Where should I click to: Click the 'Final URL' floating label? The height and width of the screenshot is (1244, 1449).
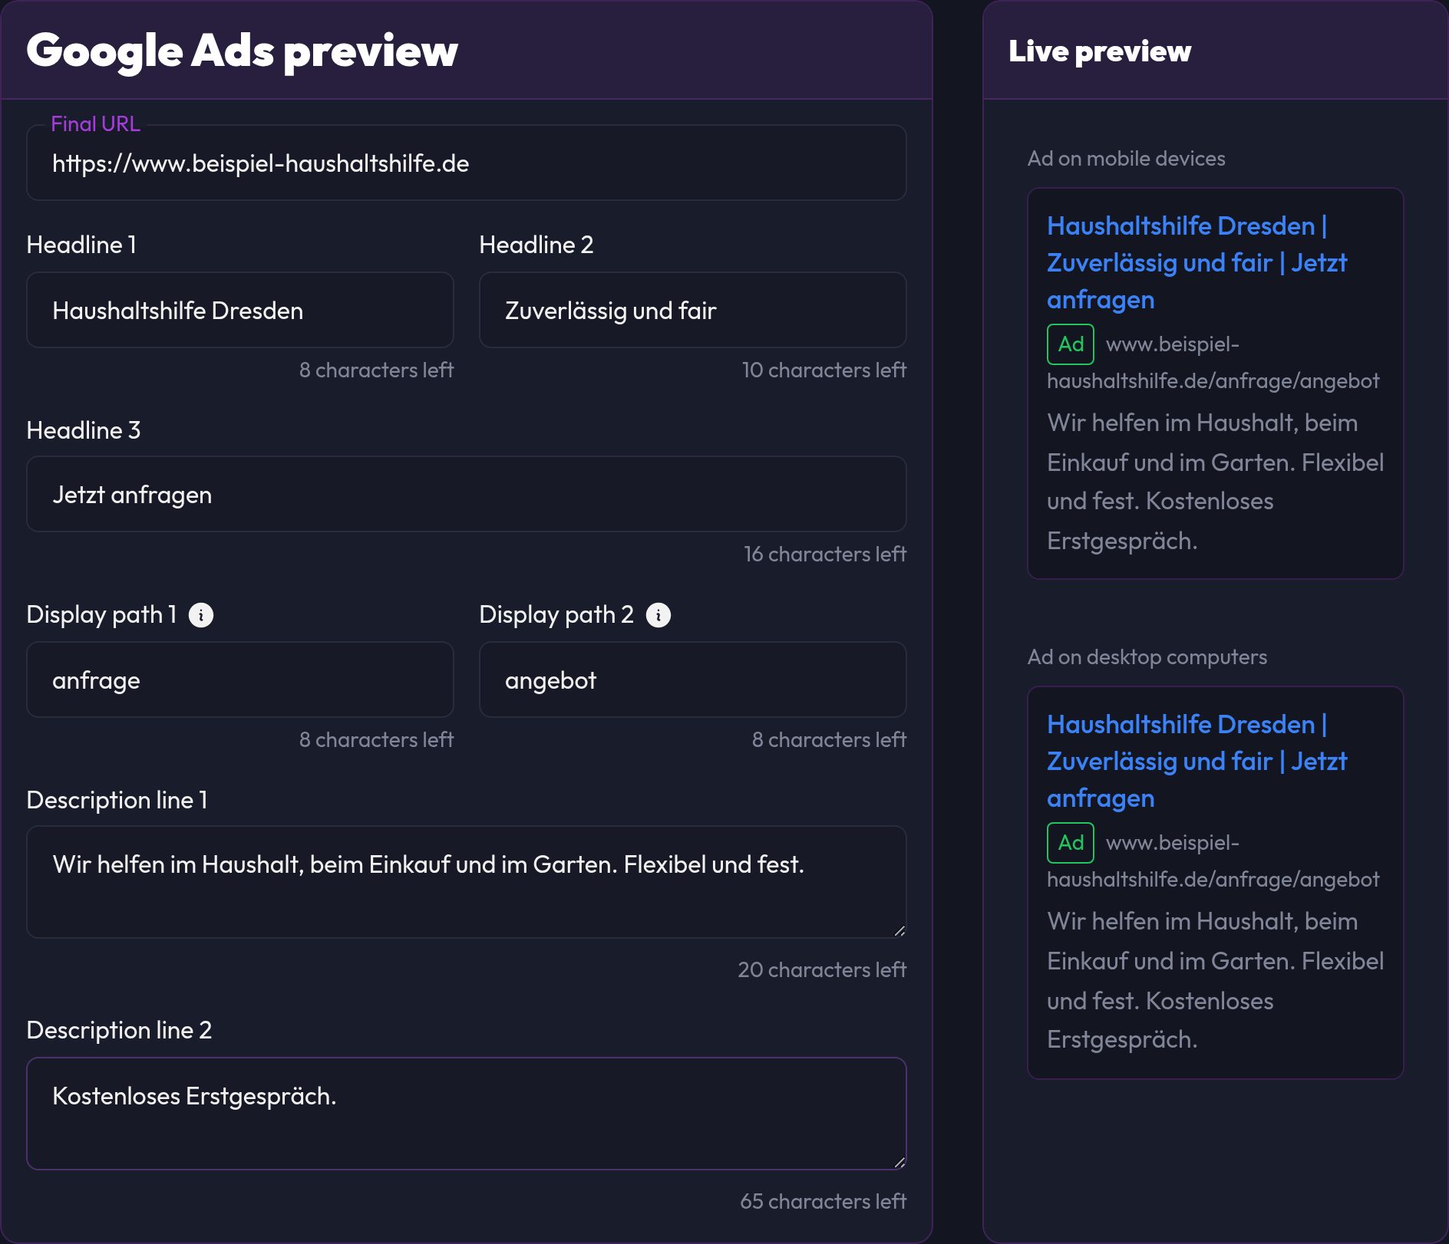point(95,124)
